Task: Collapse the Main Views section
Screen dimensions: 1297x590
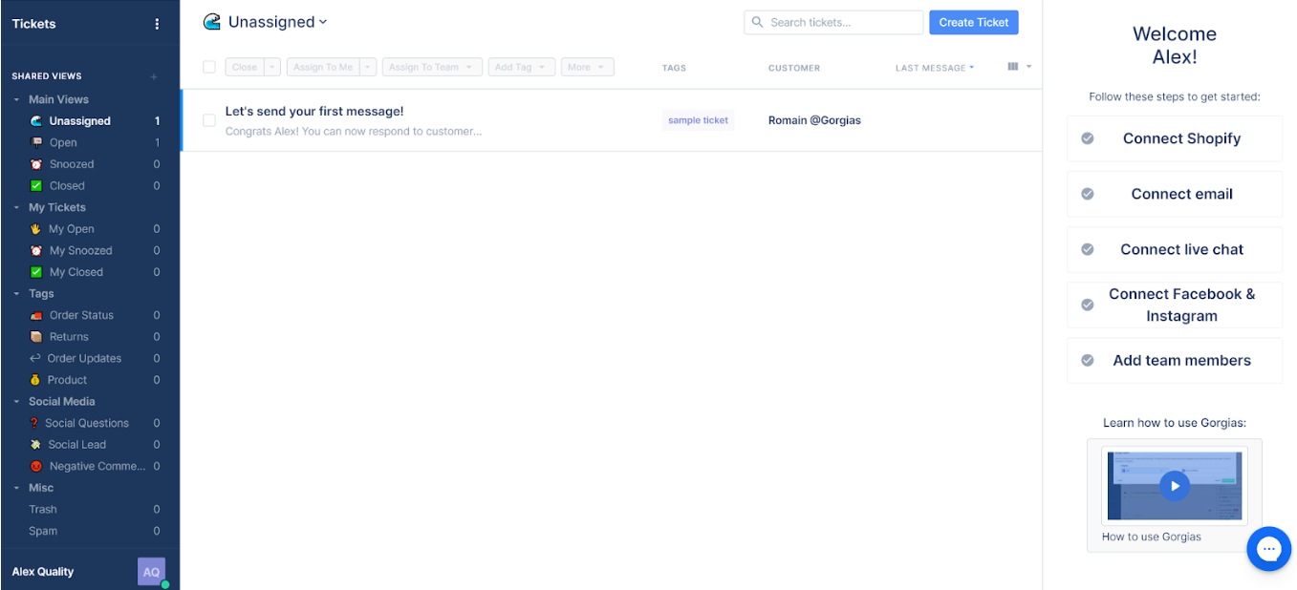Action: coord(16,99)
